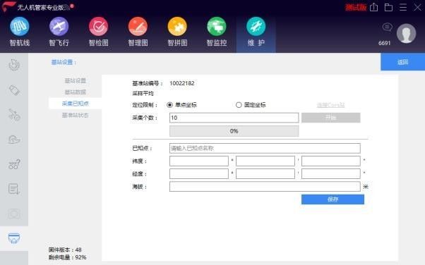Click the 采样平均 label
Screen dimensions: 425x265
[143, 94]
